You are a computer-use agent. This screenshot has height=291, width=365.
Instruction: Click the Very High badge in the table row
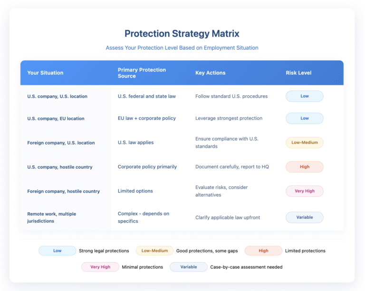[304, 191]
